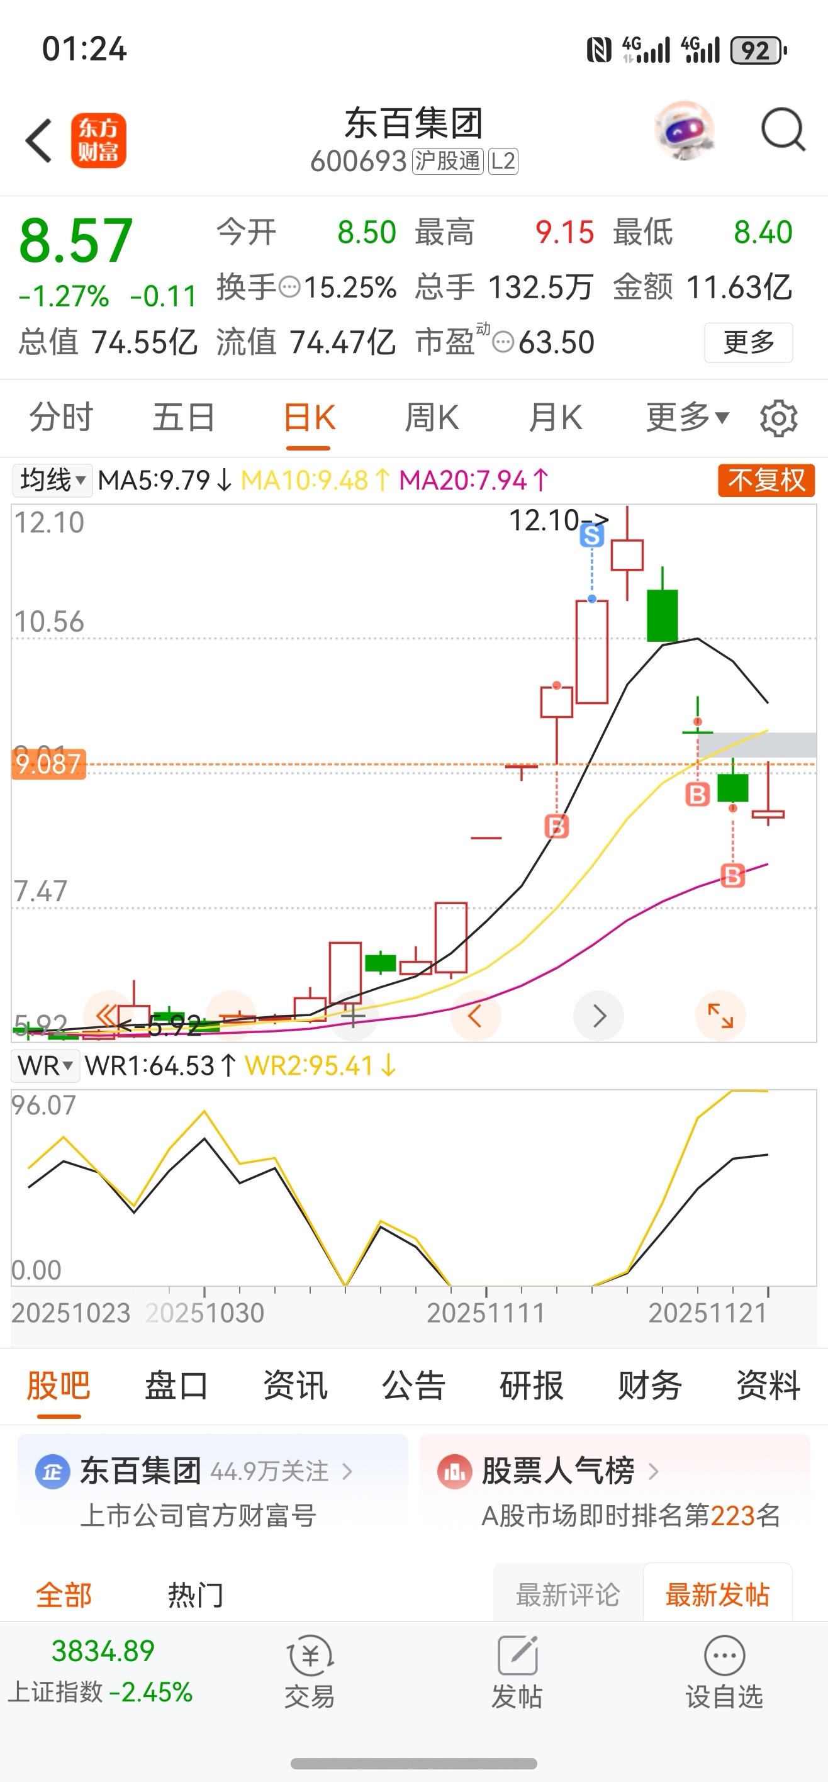Open the Eastmoney logo icon
The image size is (828, 1782).
pos(98,140)
